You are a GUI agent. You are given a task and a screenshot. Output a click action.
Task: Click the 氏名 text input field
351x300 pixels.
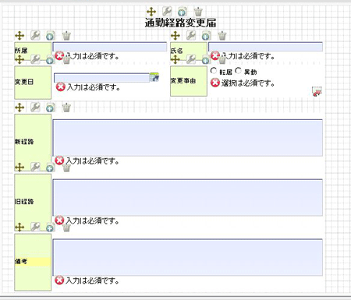[x=265, y=47]
